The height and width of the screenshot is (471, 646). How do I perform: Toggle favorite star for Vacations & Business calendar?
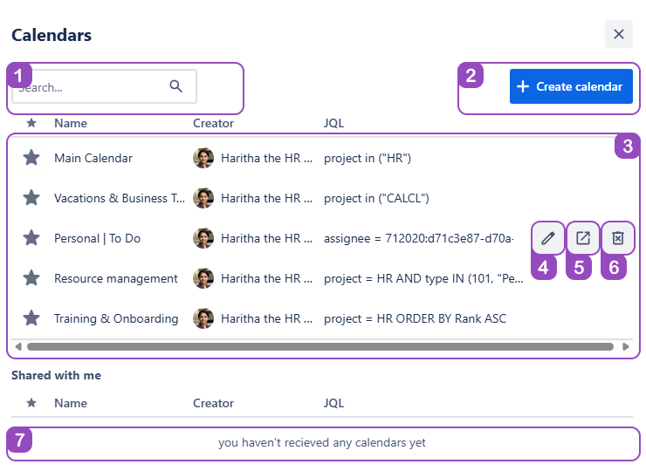31,198
